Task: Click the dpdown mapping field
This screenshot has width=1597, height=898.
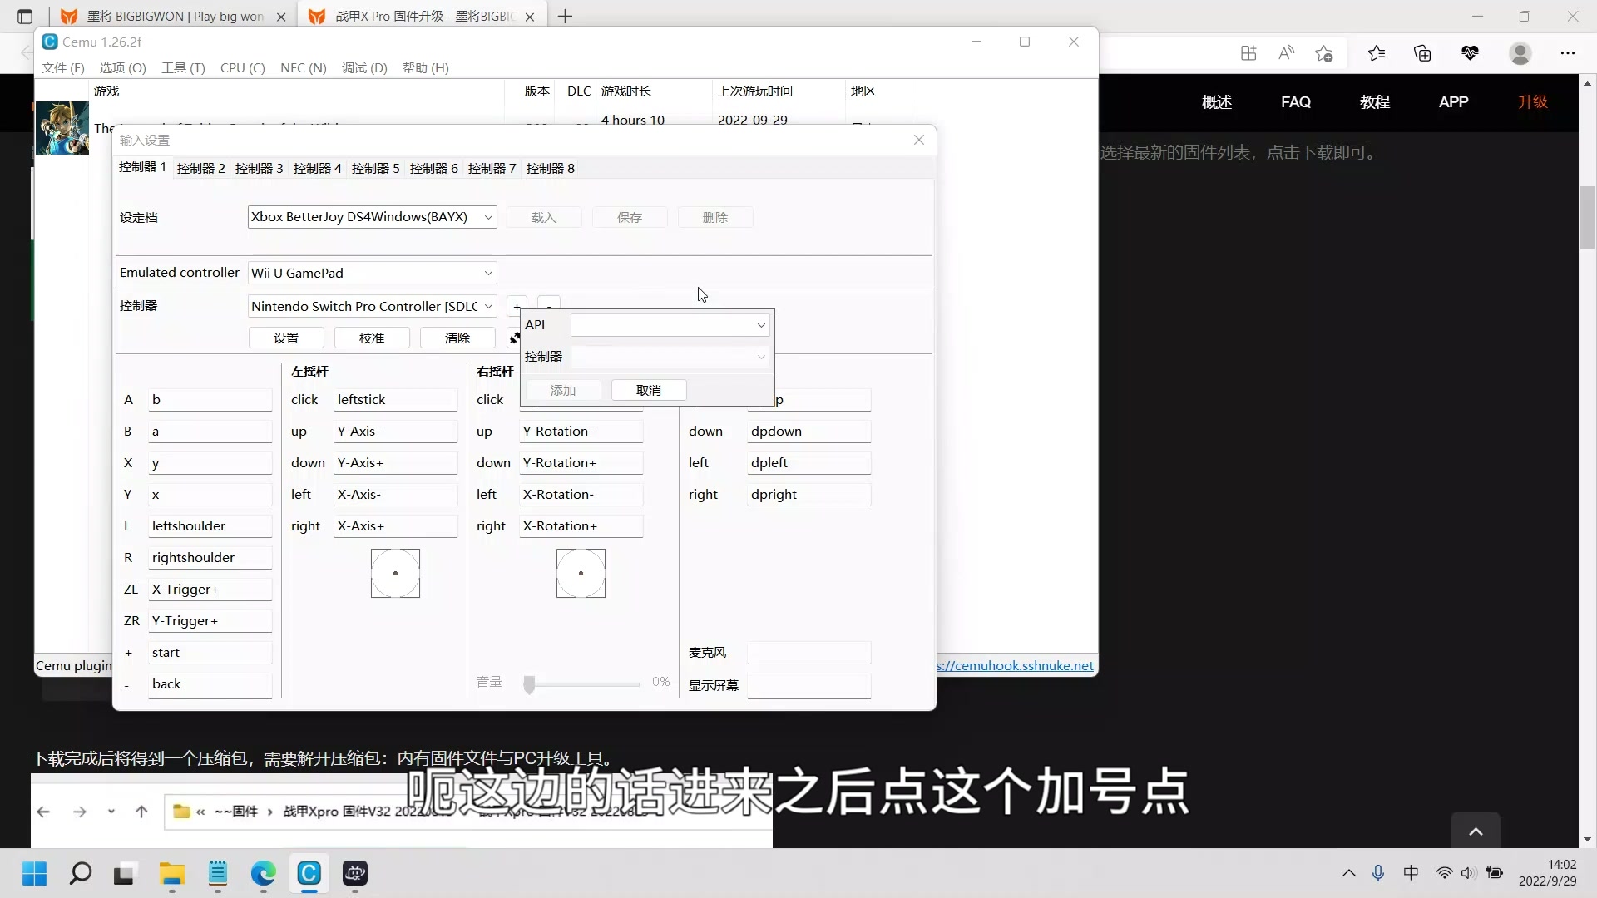Action: [x=809, y=432]
